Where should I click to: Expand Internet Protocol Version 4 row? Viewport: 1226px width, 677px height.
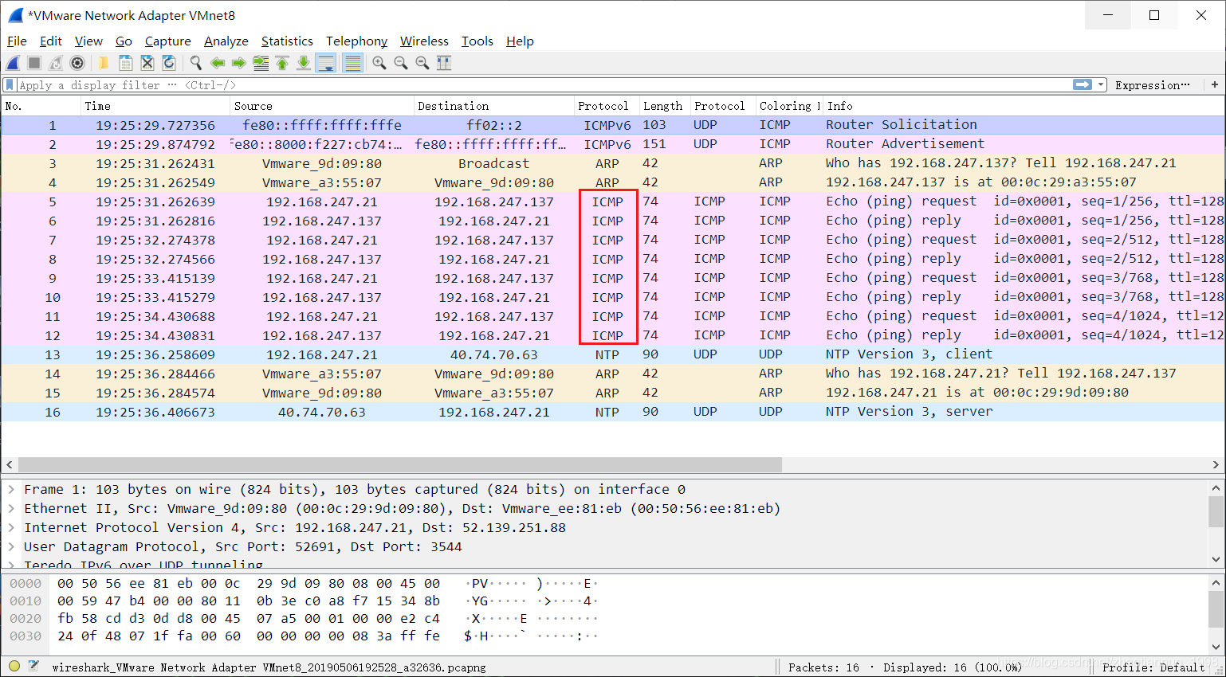click(11, 528)
